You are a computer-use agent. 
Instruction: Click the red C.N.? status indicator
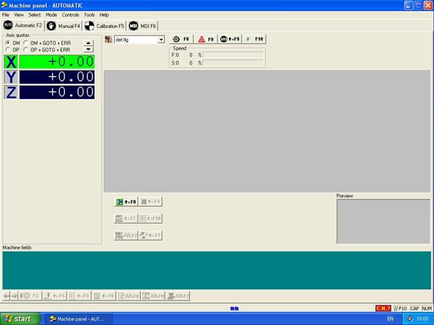click(x=383, y=308)
